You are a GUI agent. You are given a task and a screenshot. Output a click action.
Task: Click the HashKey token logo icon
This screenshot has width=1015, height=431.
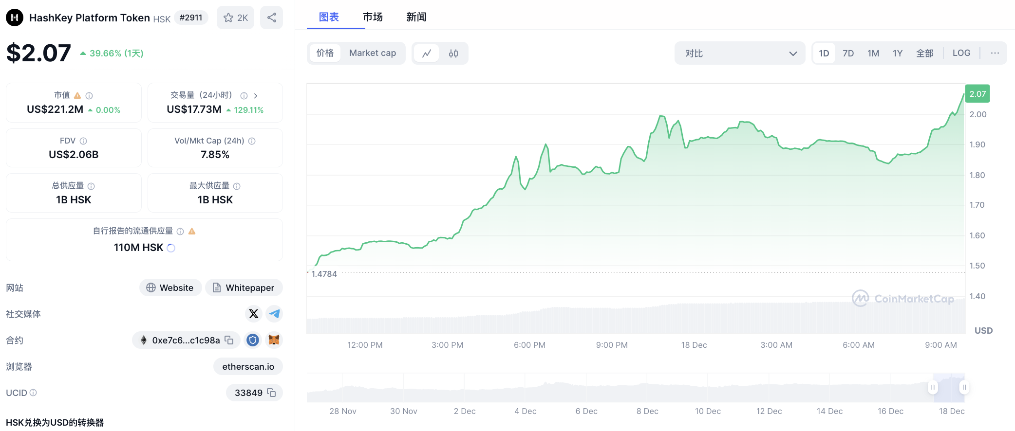pos(15,18)
